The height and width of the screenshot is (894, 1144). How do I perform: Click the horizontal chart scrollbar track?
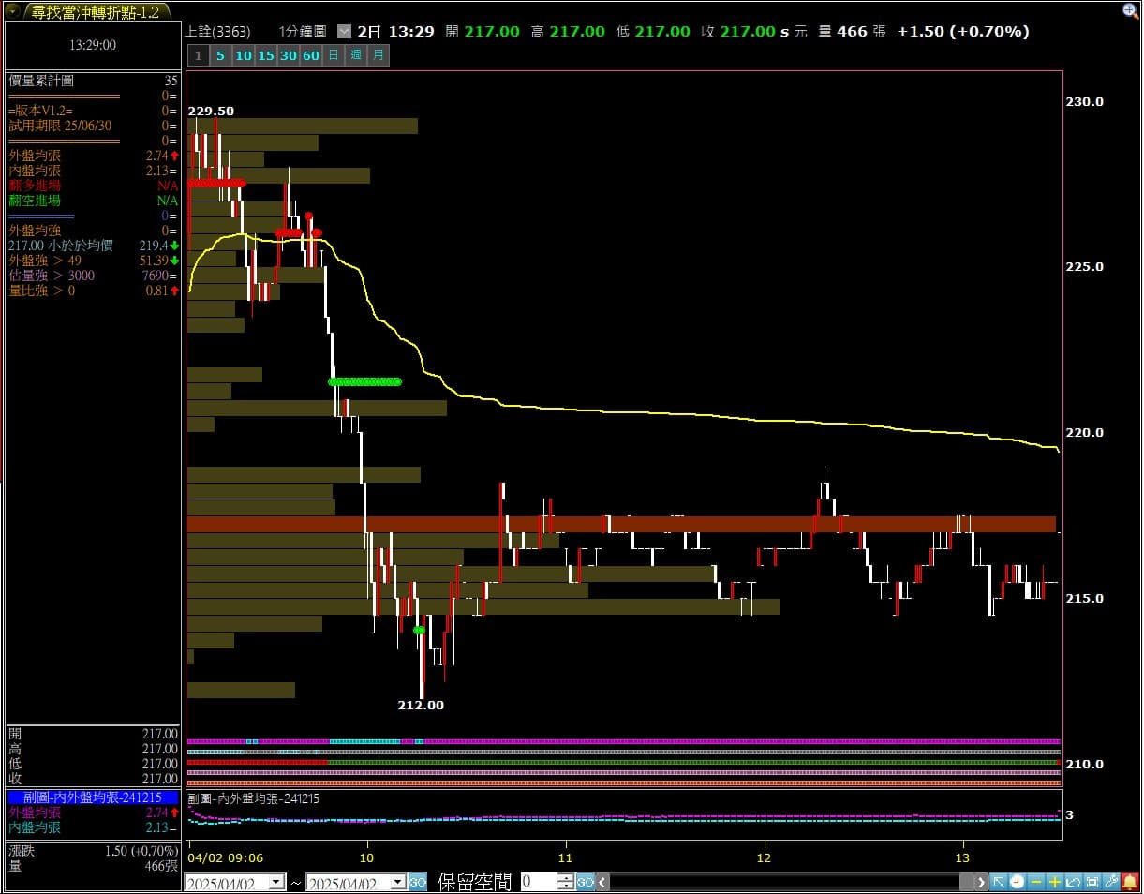pos(787,882)
